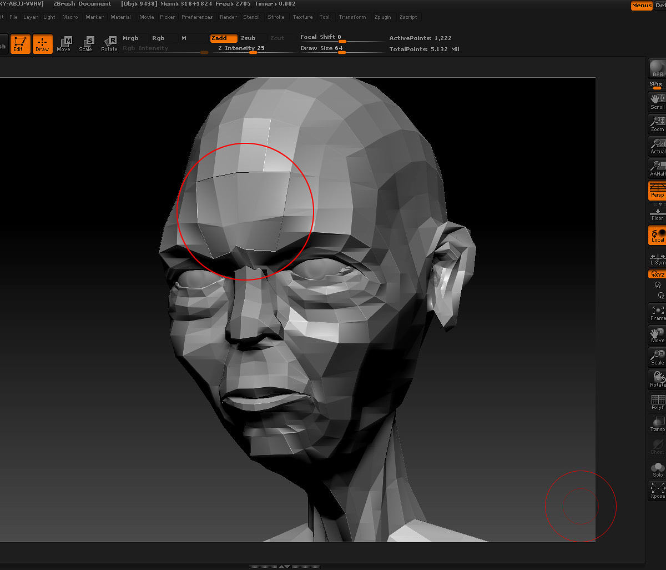Enable XYZ rotation mode
This screenshot has width=666, height=570.
pyautogui.click(x=658, y=274)
